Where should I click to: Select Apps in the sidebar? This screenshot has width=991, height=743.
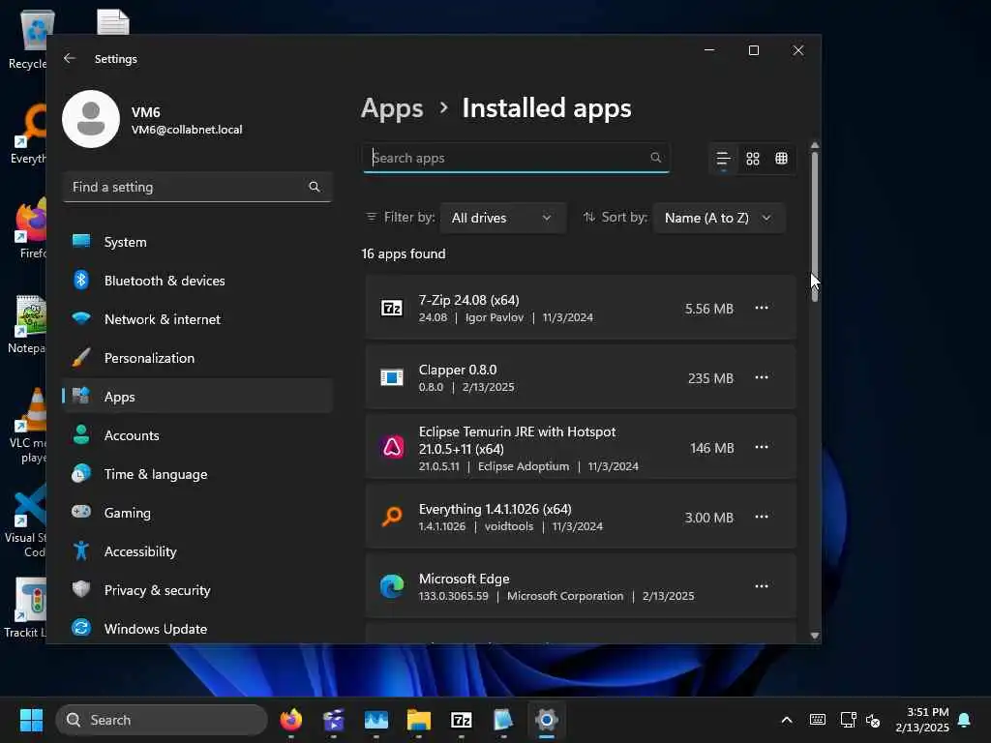pos(197,396)
